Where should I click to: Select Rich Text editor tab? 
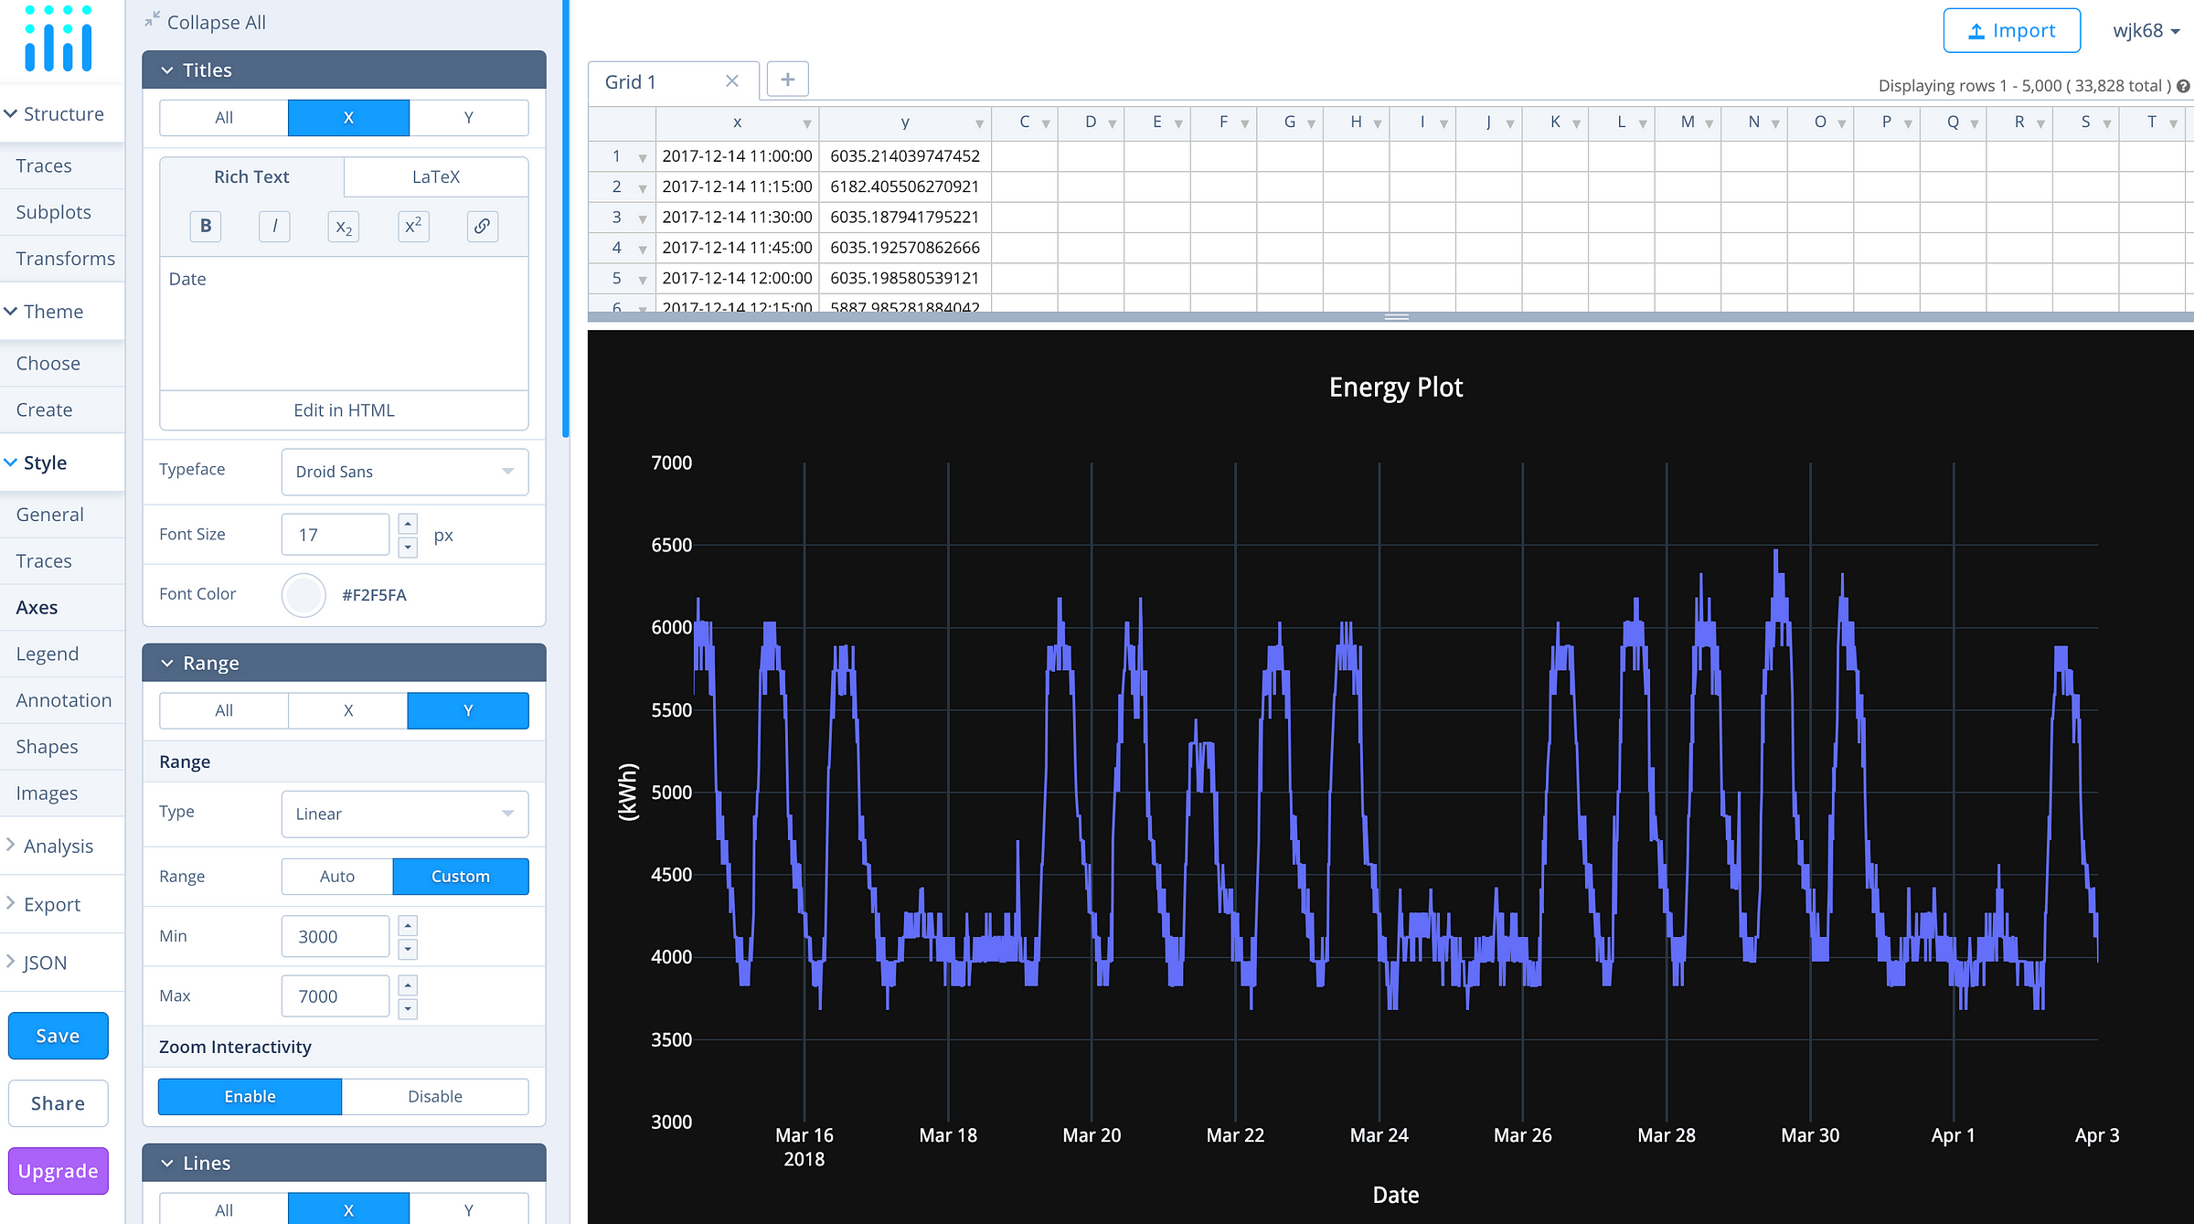pos(251,175)
